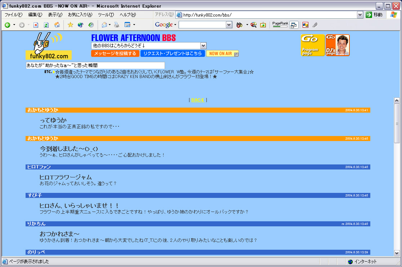
Task: Open the DJ's page photo thumbnail
Action: pos(338,45)
